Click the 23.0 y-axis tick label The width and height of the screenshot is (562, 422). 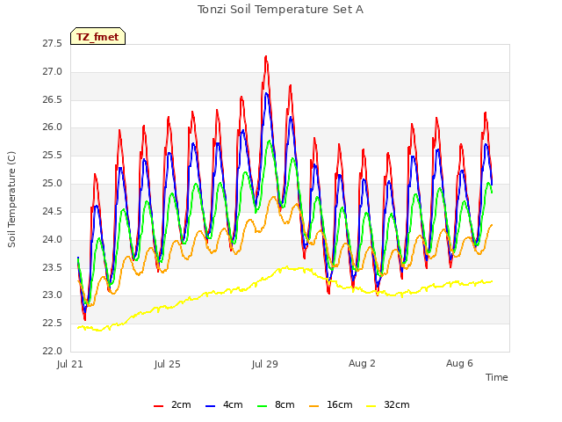click(53, 295)
